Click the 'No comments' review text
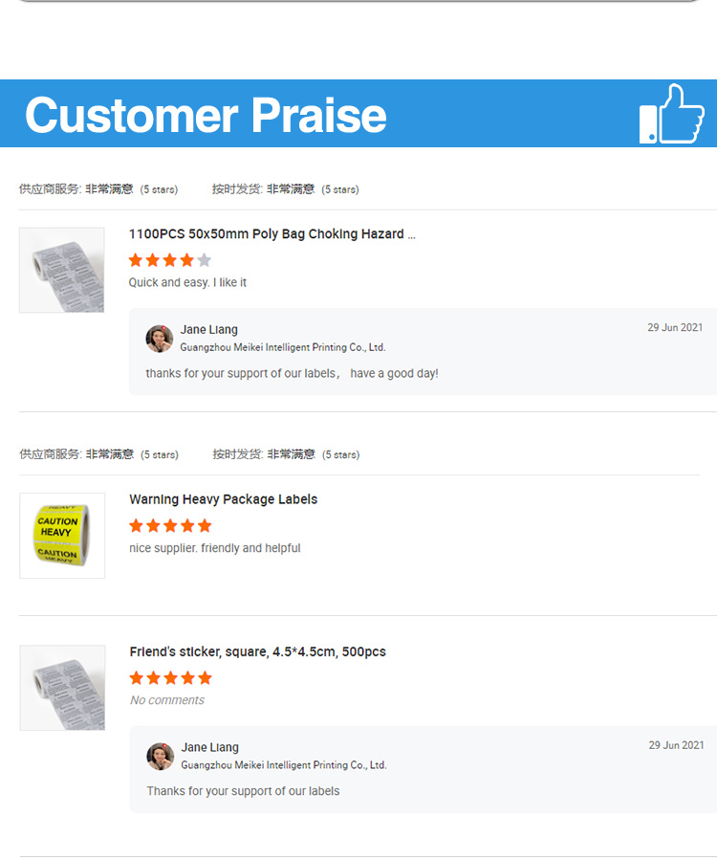Image resolution: width=717 pixels, height=860 pixels. point(167,700)
